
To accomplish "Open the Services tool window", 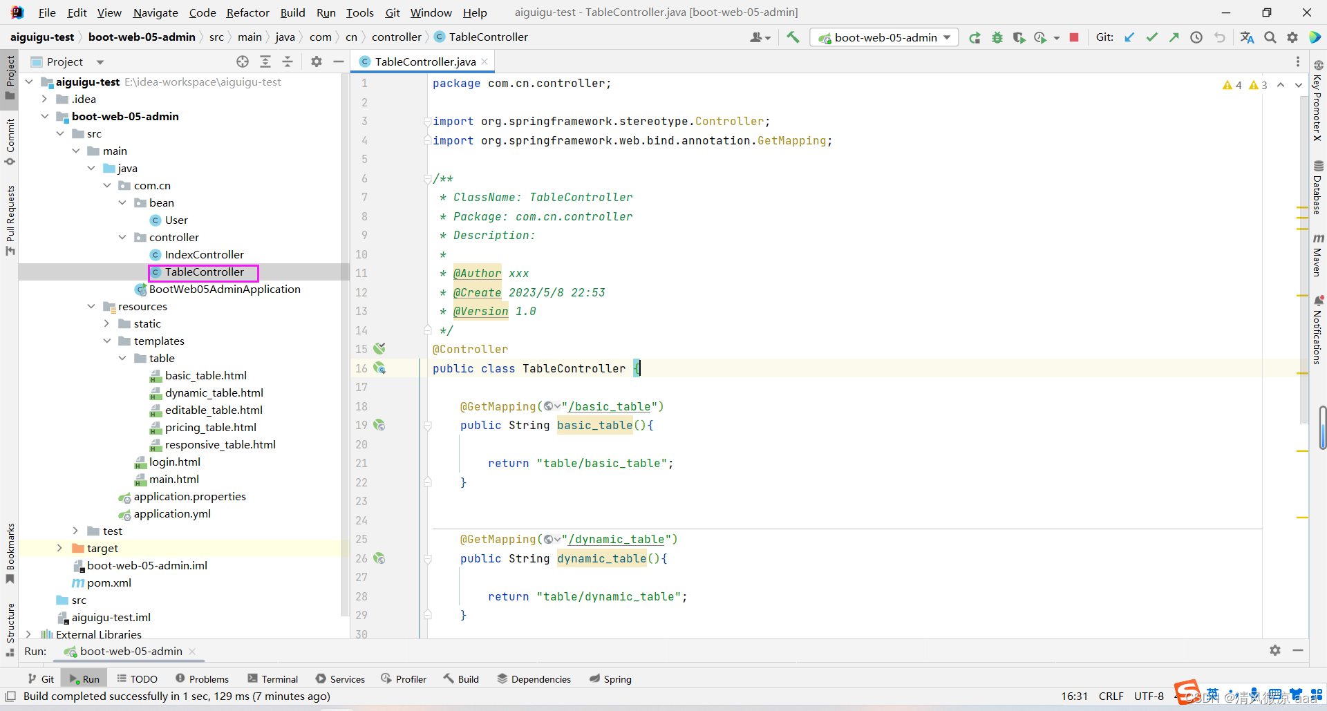I will click(340, 679).
